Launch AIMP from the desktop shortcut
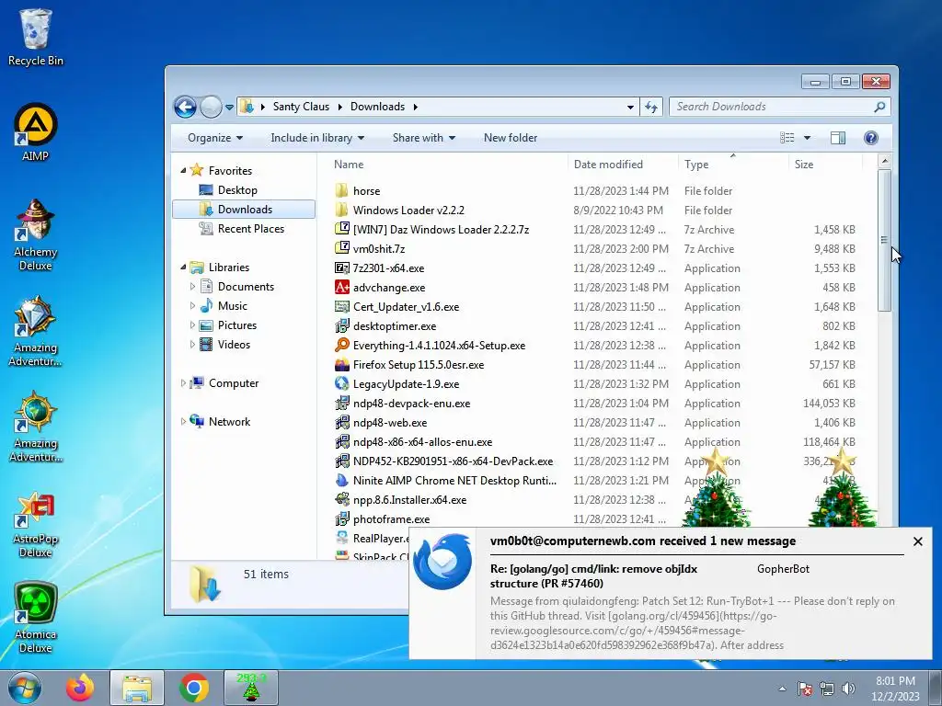 pos(35,132)
